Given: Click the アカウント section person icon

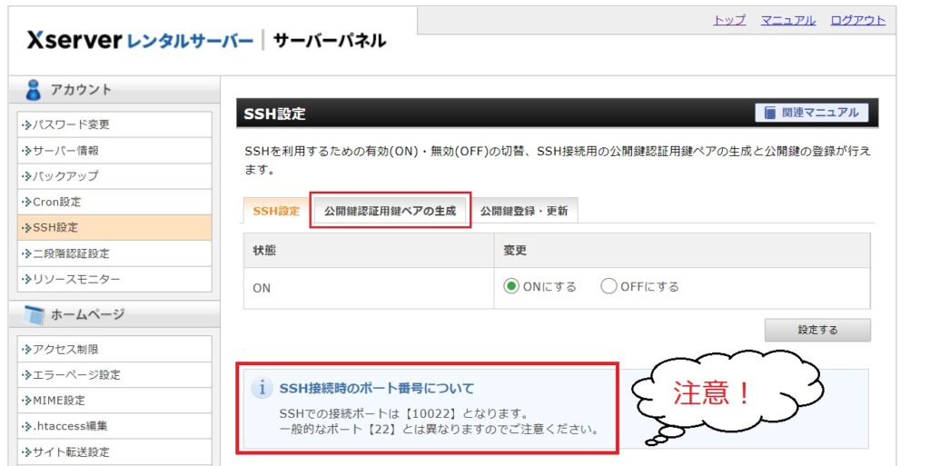Looking at the screenshot, I should click(34, 90).
